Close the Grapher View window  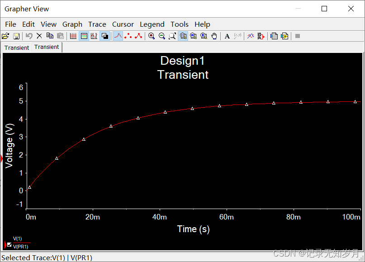click(x=351, y=9)
